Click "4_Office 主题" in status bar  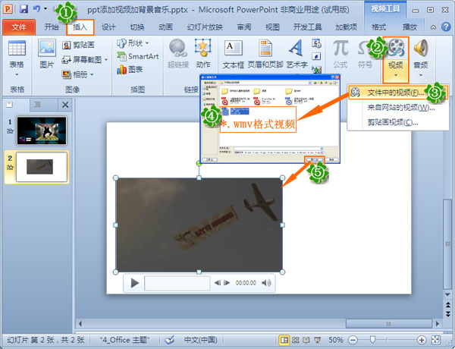pos(124,340)
